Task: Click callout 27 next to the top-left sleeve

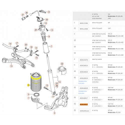Action: [x=23, y=15]
